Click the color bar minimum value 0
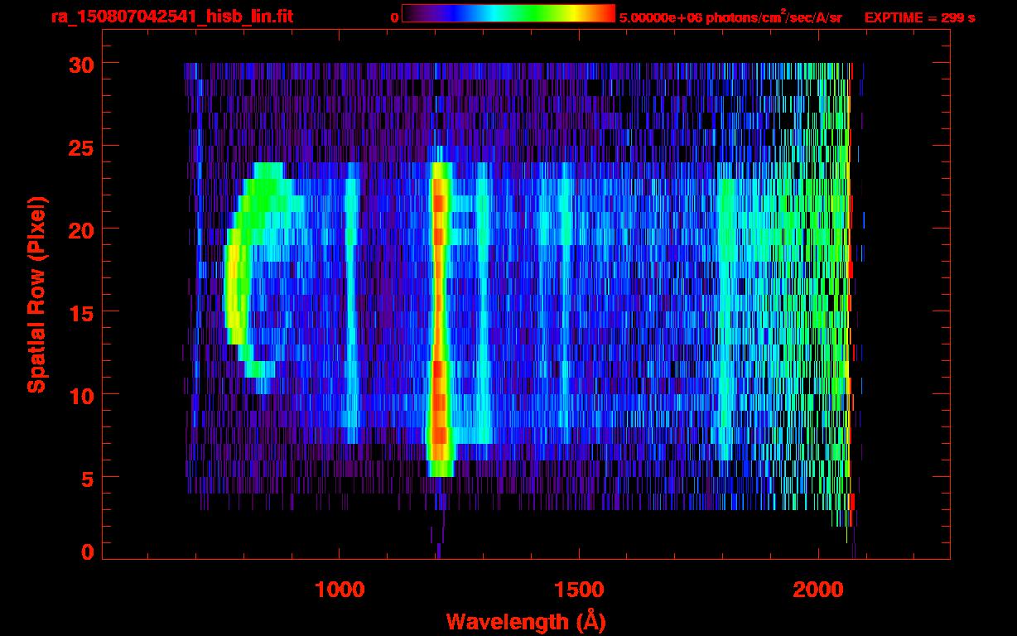1017x636 pixels. [395, 17]
